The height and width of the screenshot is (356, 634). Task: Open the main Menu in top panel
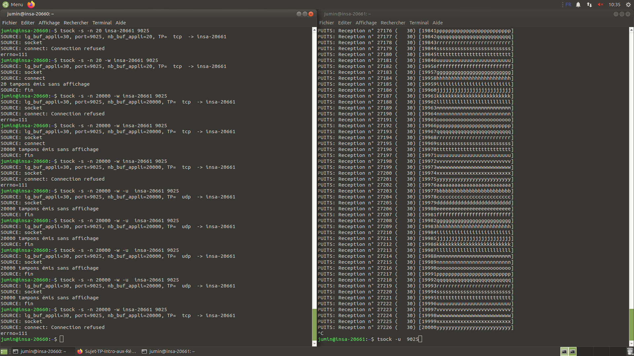[x=13, y=5]
